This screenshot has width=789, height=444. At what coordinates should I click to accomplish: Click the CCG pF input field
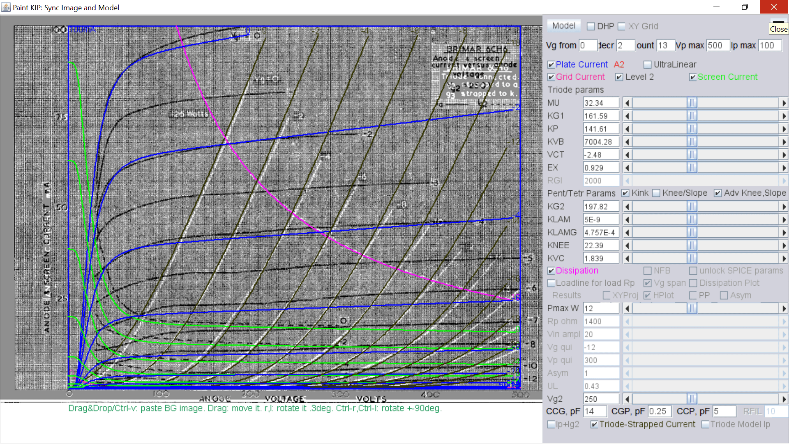click(x=595, y=411)
